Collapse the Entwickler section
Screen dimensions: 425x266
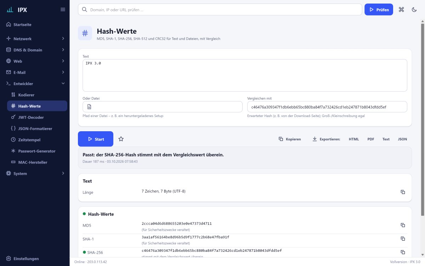pos(63,84)
